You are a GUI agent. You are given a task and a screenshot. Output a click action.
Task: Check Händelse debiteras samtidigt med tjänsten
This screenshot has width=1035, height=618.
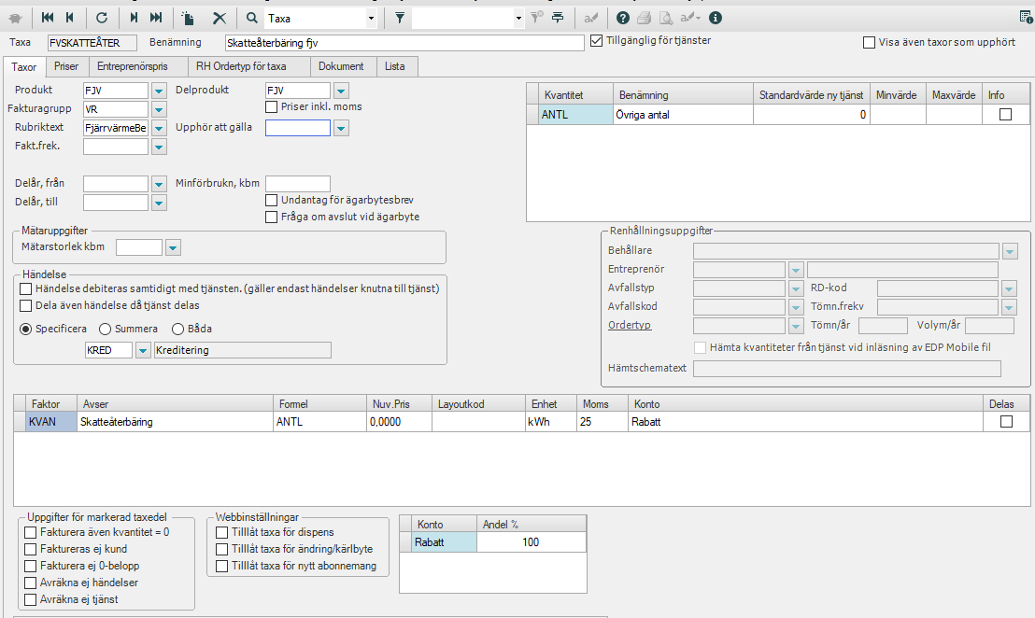point(26,288)
